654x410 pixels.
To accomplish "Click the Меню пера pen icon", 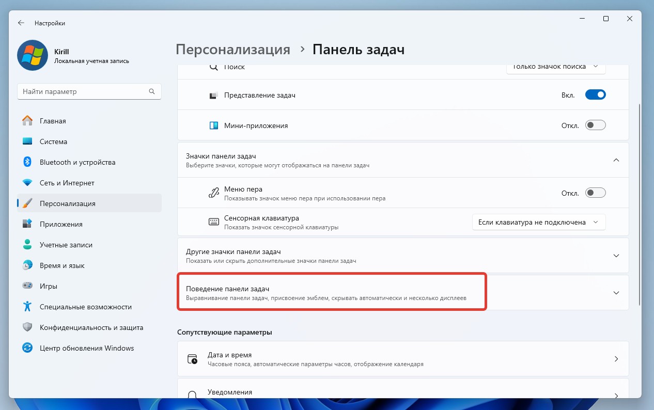I will pyautogui.click(x=214, y=193).
